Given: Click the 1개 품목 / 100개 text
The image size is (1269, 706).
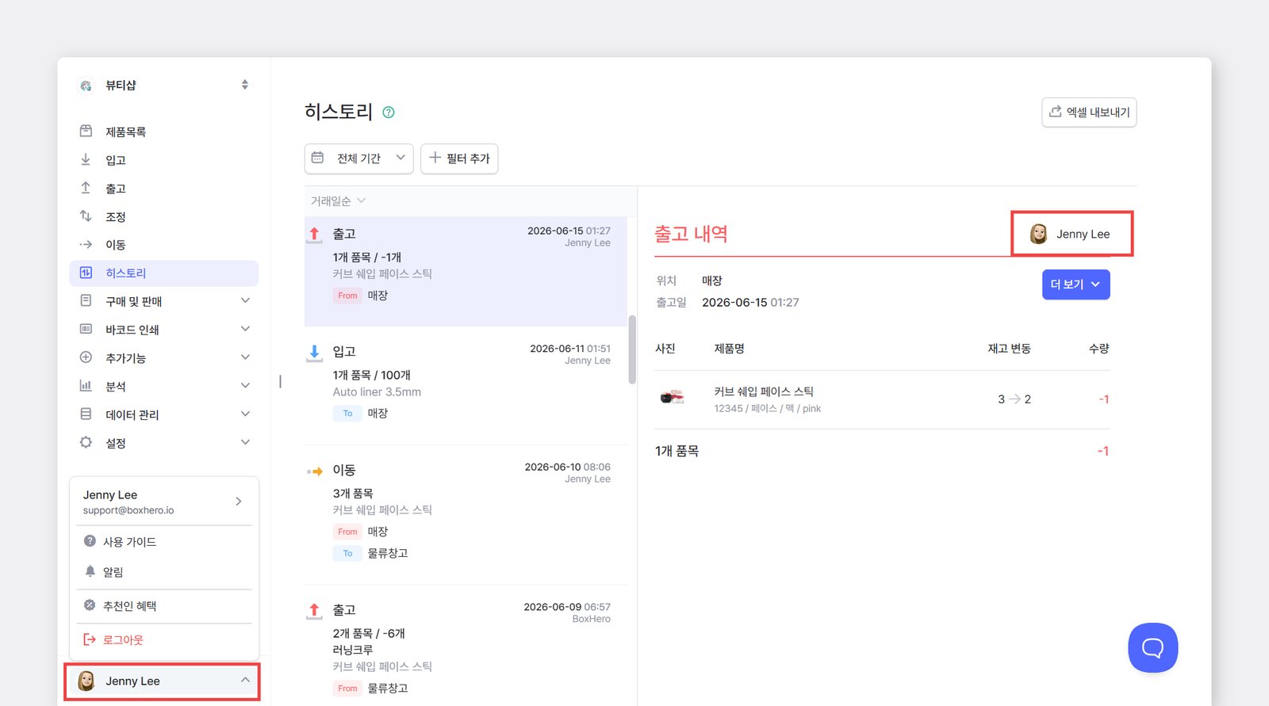Looking at the screenshot, I should pyautogui.click(x=372, y=375).
